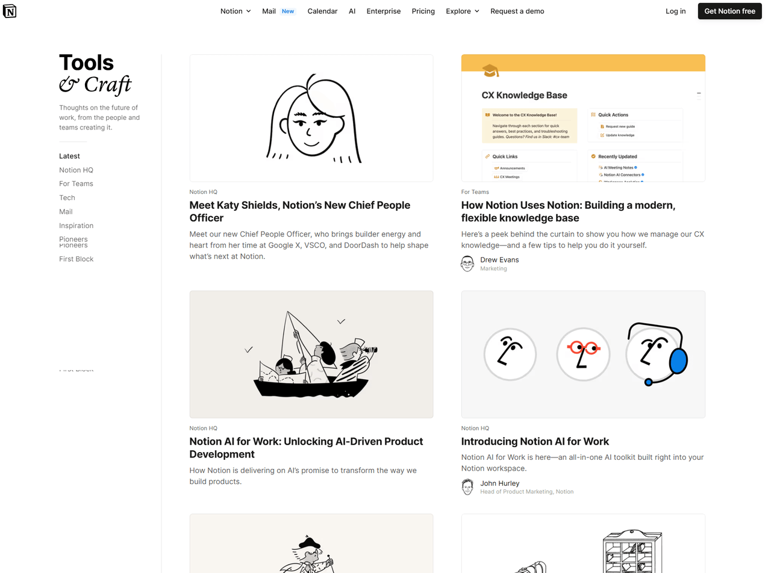Filter posts by For Teams category
This screenshot has width=771, height=573.
tap(76, 184)
